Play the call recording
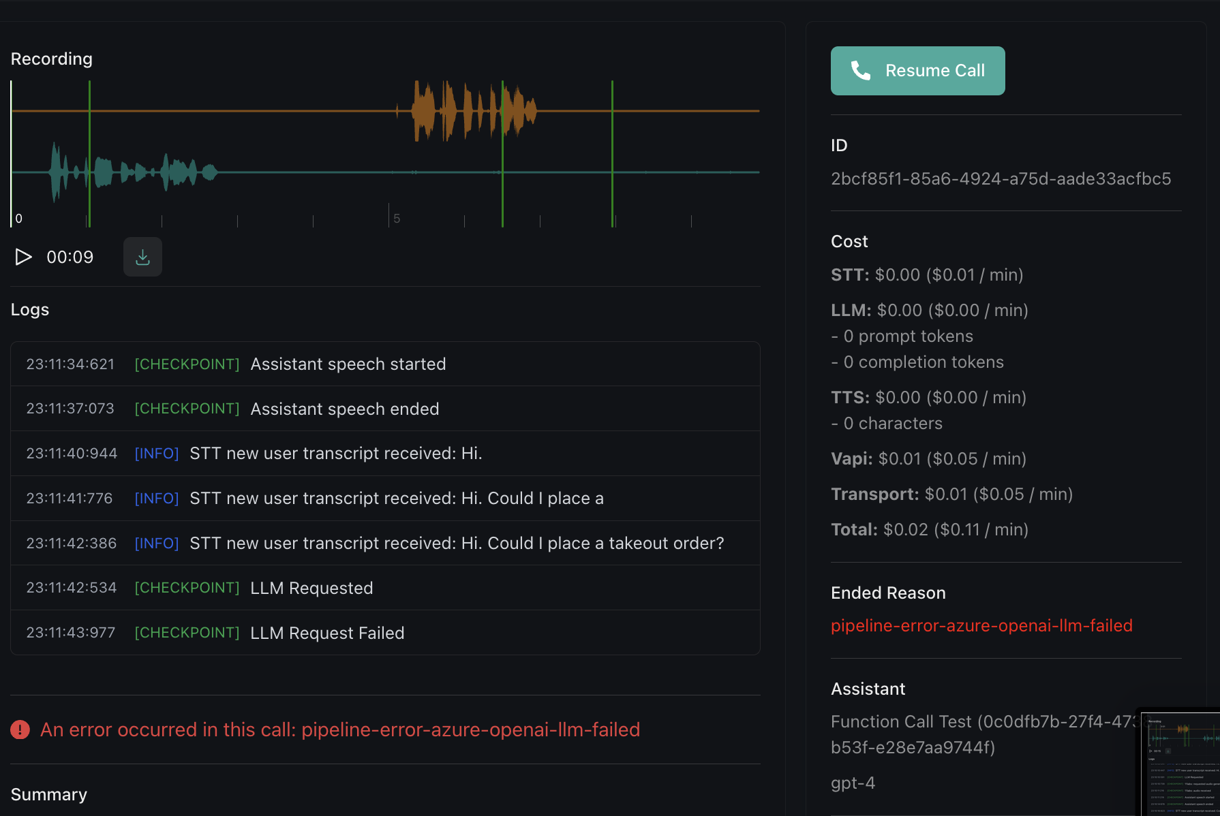Viewport: 1220px width, 816px height. 23,257
